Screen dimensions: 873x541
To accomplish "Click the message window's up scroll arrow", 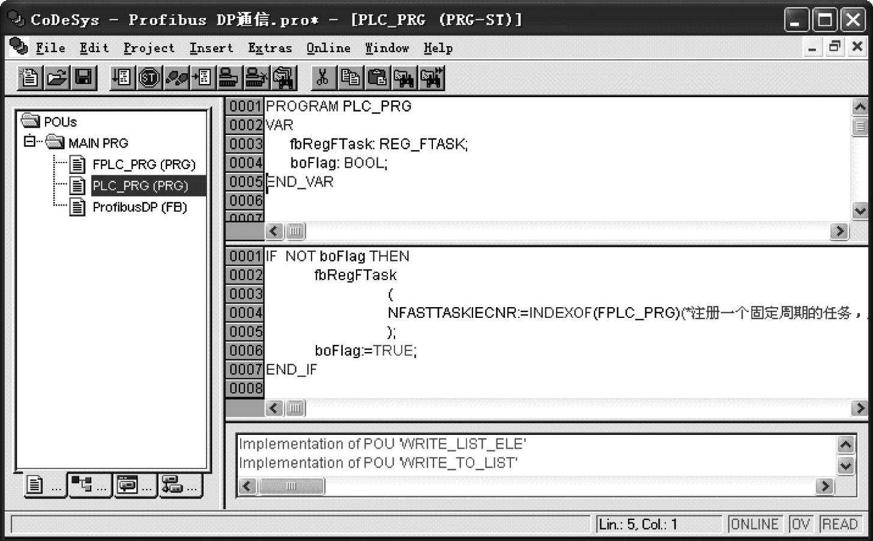I will coord(845,444).
